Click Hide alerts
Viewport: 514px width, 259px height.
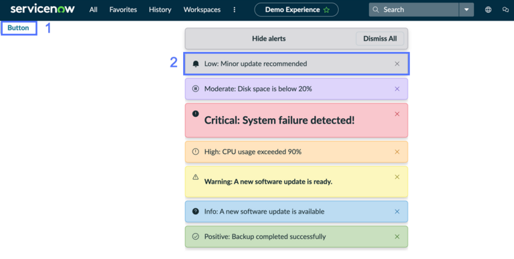(269, 38)
